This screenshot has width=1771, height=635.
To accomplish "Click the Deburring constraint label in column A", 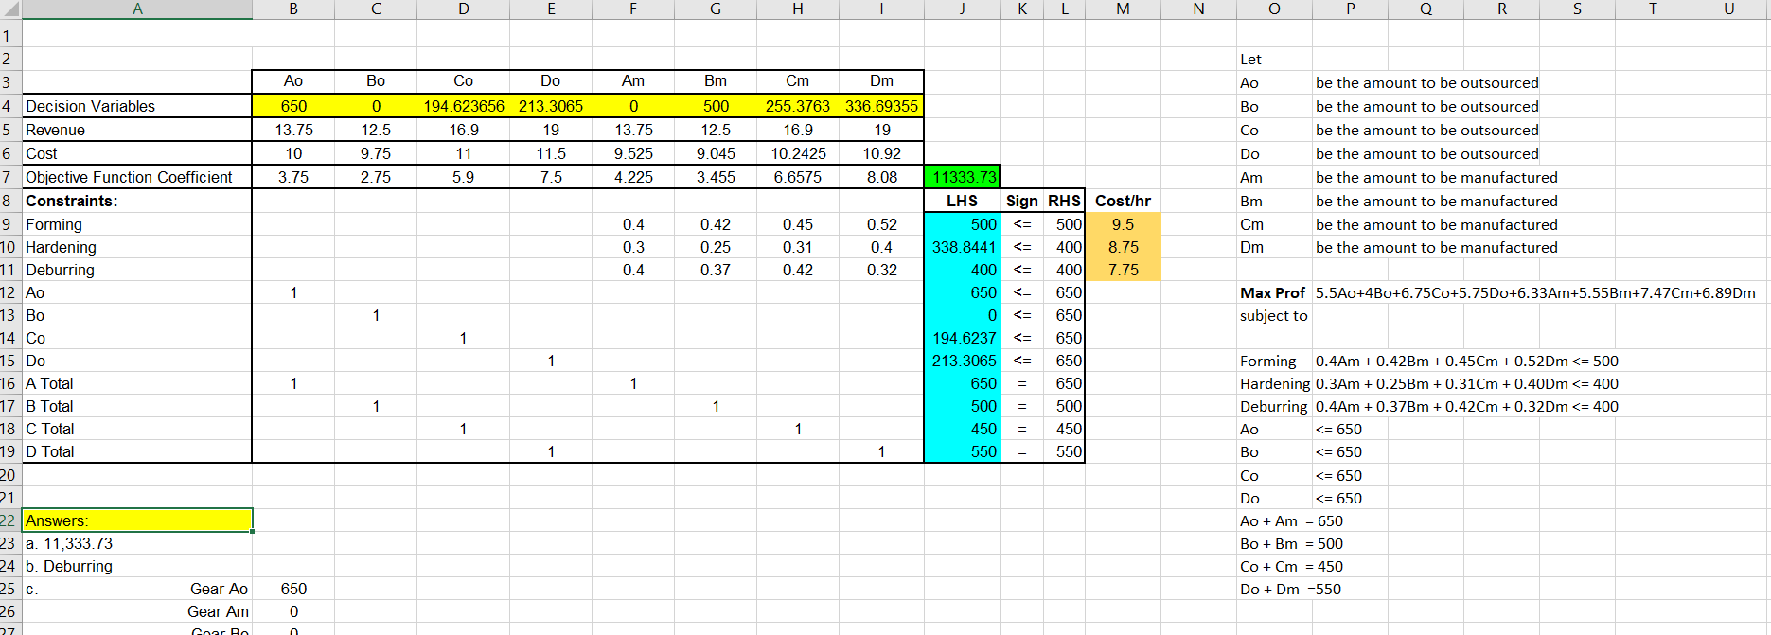I will point(137,270).
